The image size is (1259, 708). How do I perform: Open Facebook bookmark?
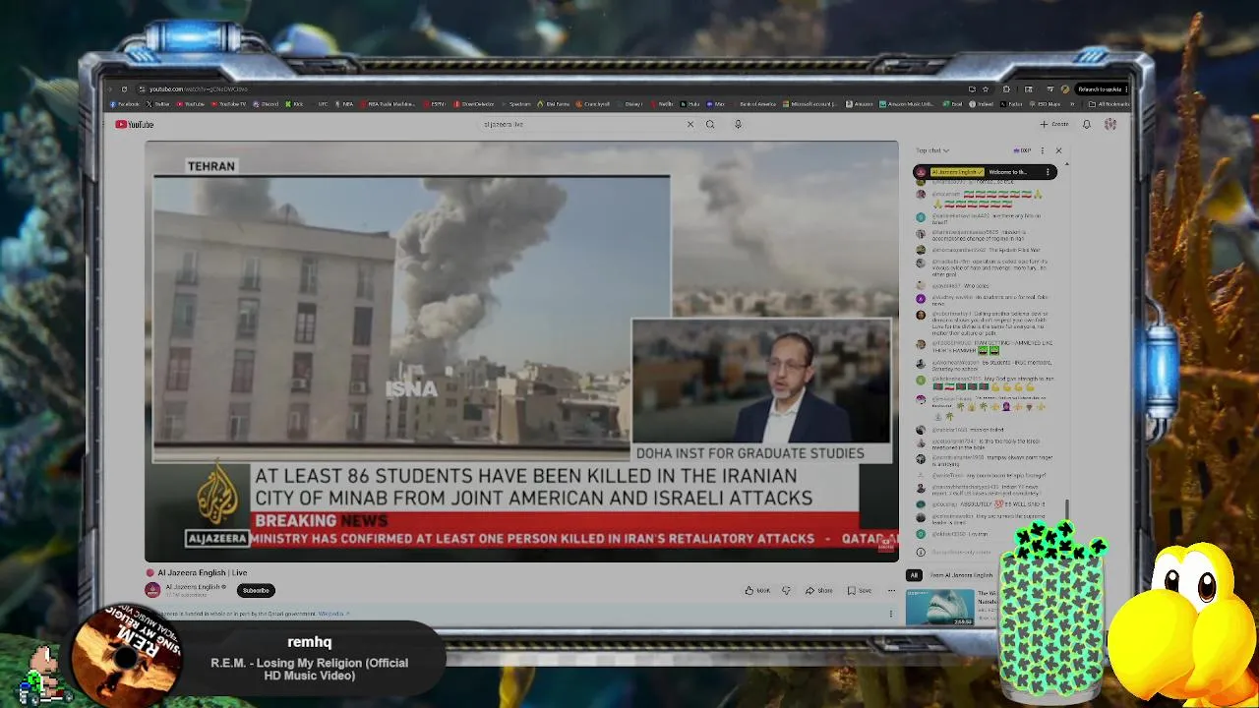point(124,104)
